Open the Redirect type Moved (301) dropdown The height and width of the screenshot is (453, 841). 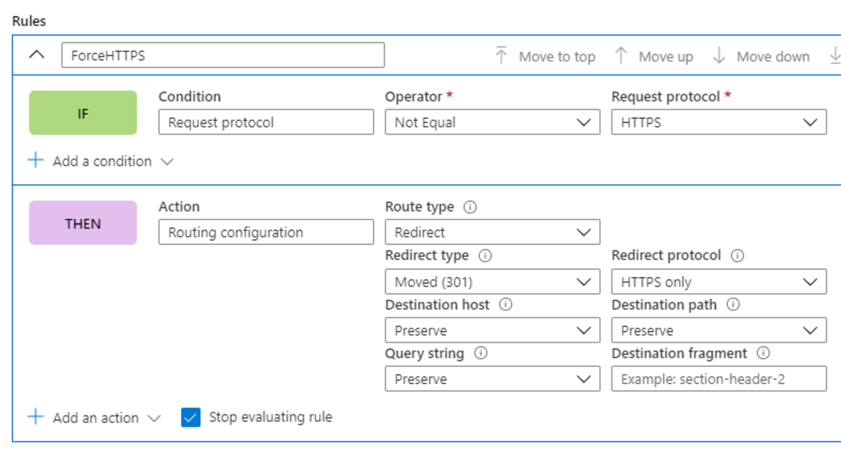[492, 282]
